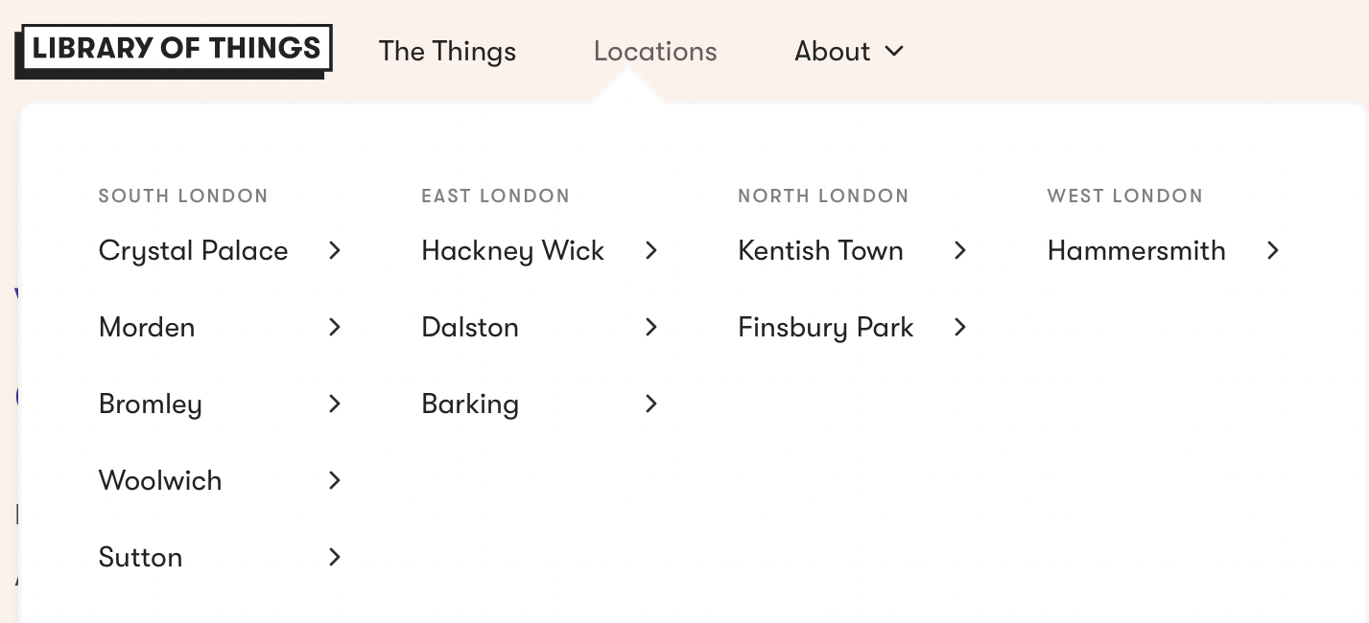The image size is (1369, 623).
Task: Click the chevron beside Sutton
Action: (x=335, y=557)
